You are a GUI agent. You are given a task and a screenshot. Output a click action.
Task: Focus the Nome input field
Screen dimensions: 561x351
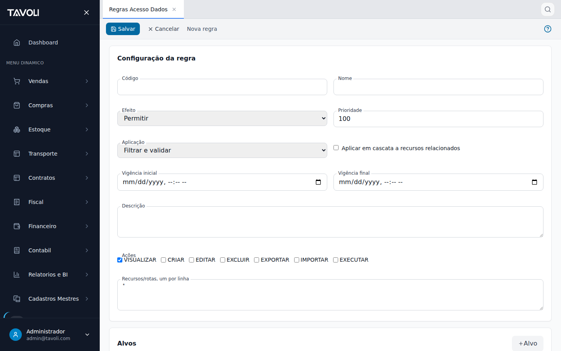[x=438, y=87]
